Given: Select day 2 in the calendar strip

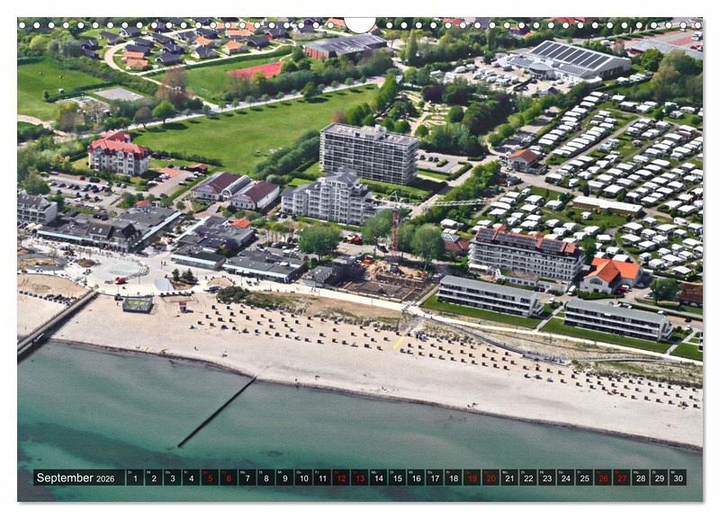Looking at the screenshot, I should click(x=153, y=478).
